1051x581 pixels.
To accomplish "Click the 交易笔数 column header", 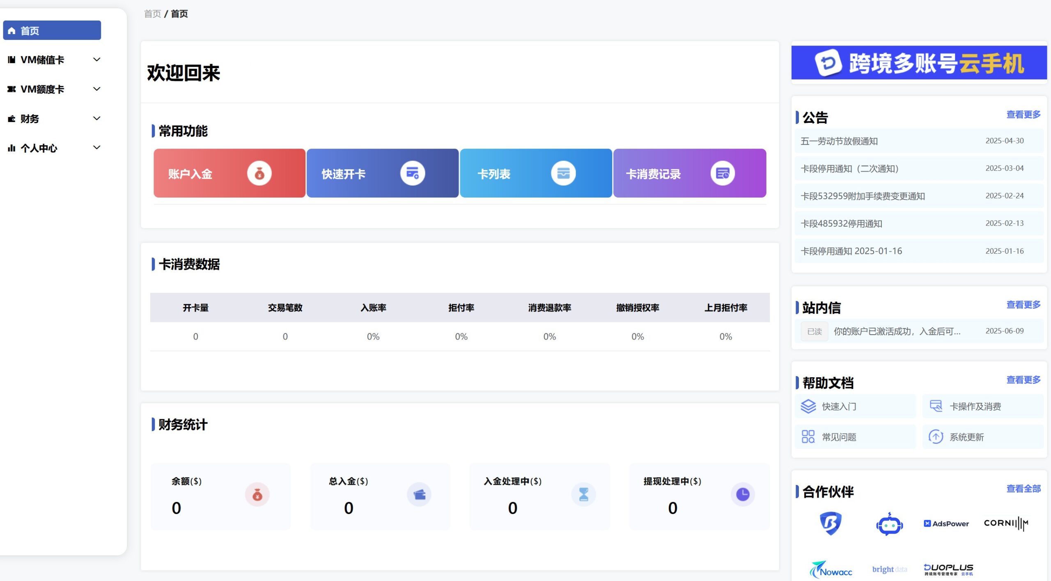I will (285, 308).
